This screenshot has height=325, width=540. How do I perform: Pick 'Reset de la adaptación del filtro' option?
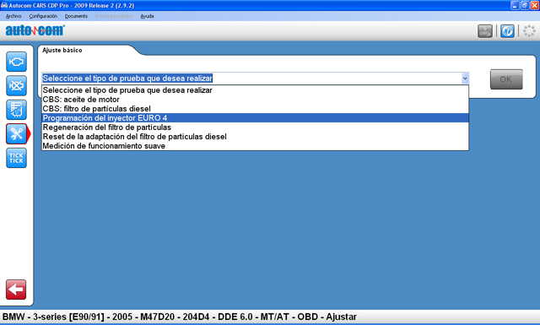(255, 137)
